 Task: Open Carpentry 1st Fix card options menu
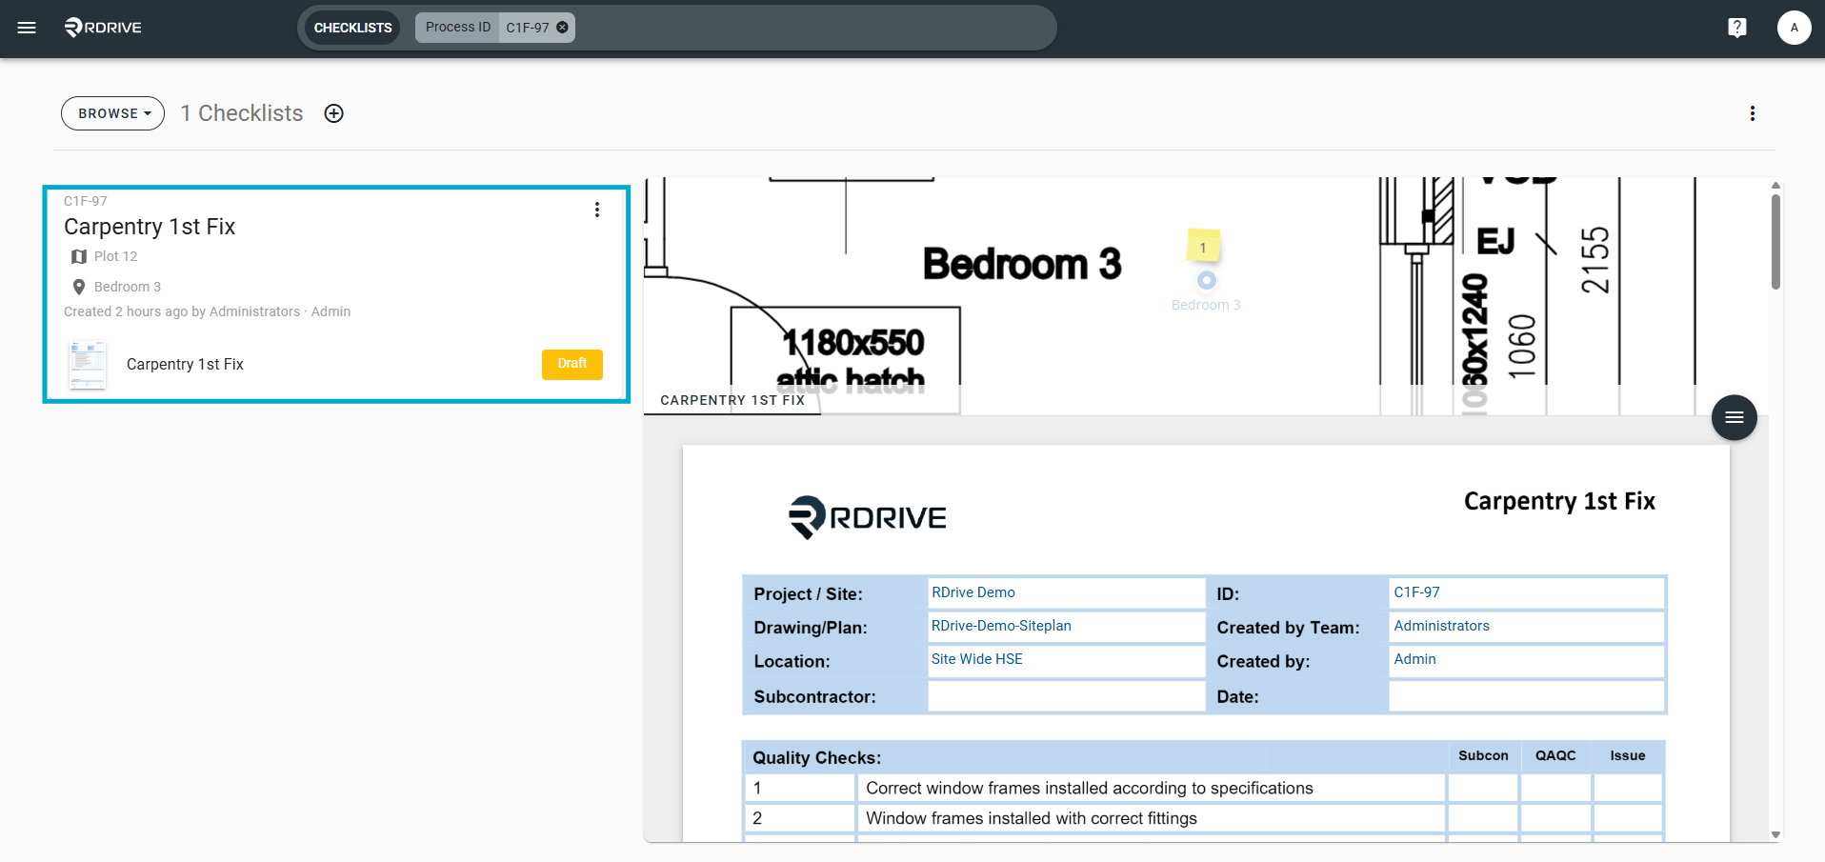point(597,210)
